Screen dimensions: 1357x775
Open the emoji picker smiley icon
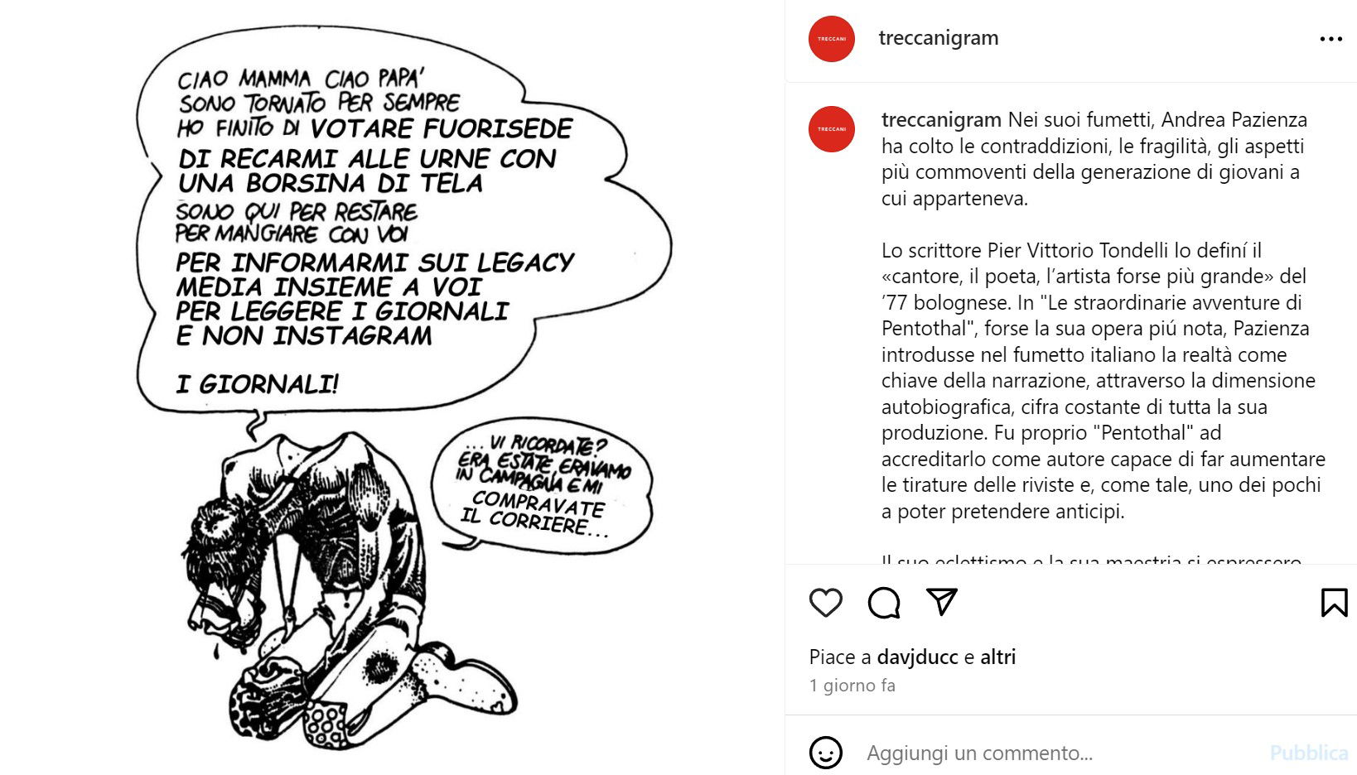[x=825, y=753]
